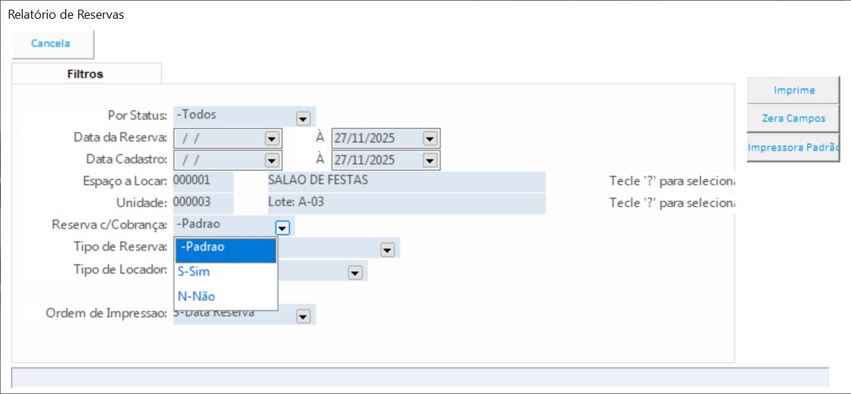Click the Impressora Padrão button
851x394 pixels.
[793, 147]
